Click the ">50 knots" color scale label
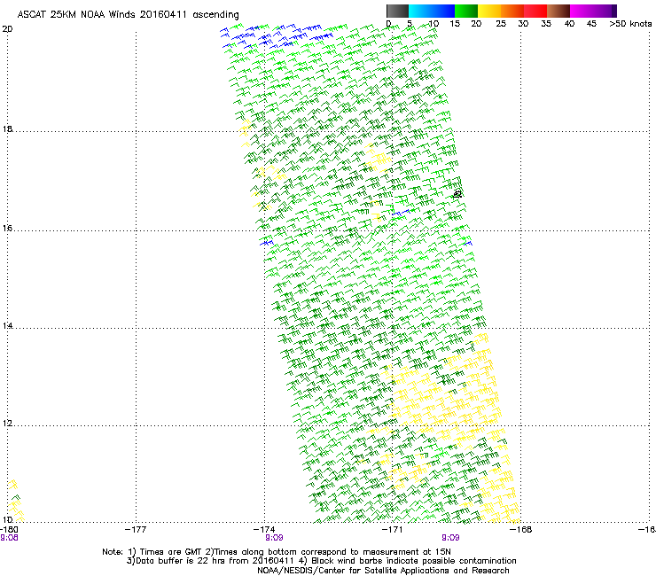656x576 pixels. 630,24
